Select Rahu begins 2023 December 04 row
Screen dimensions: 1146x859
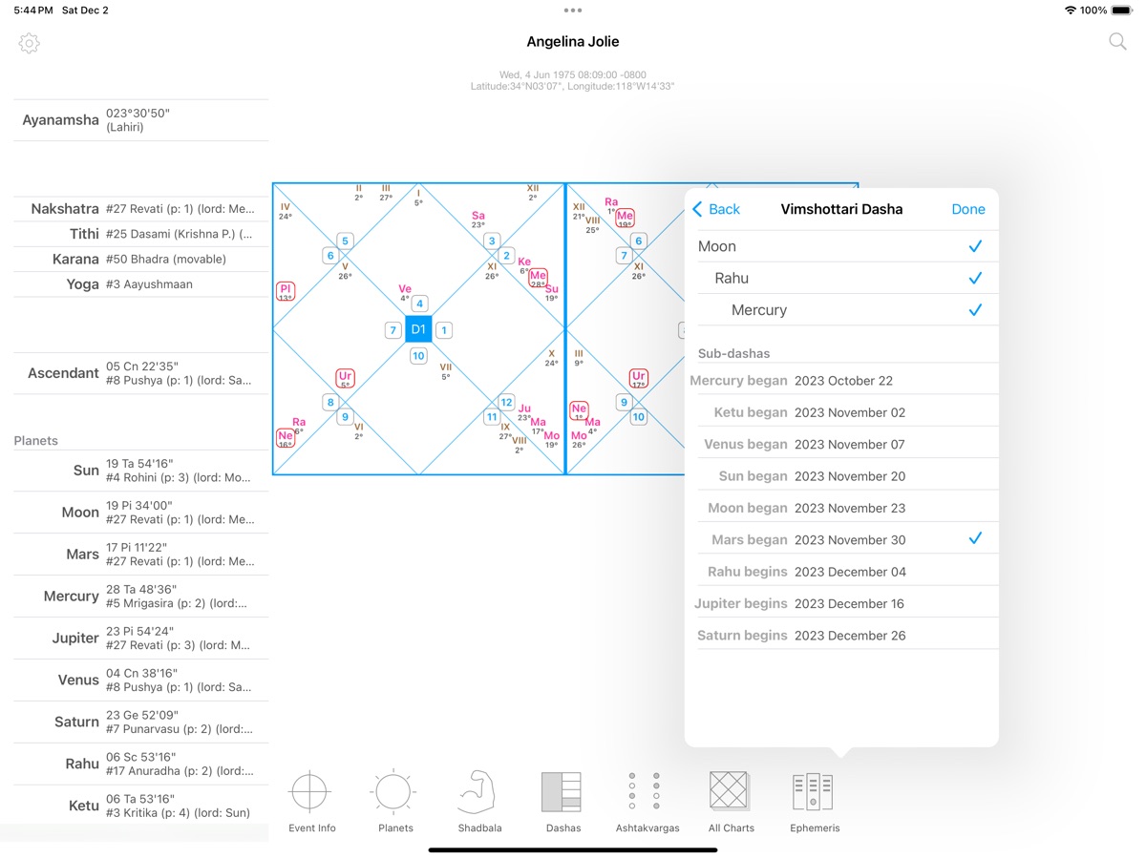coord(842,572)
